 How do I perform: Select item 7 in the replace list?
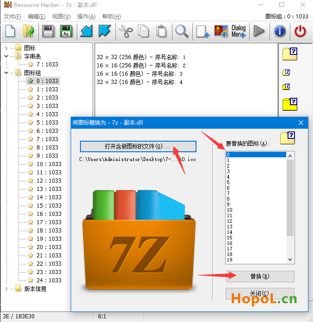(256, 193)
